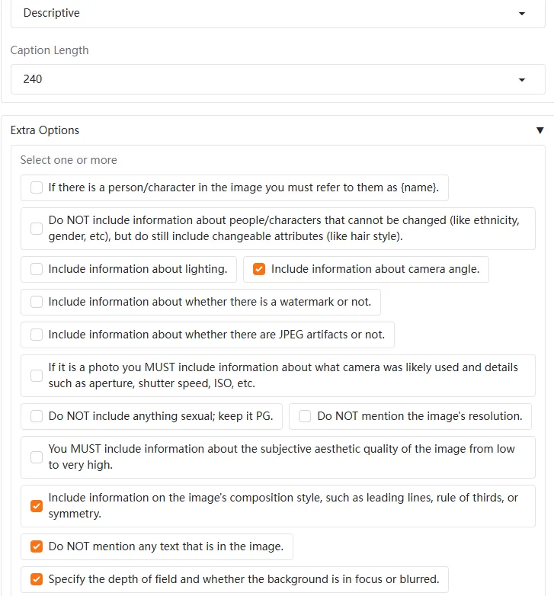Uncheck the composition style information checkbox

37,506
